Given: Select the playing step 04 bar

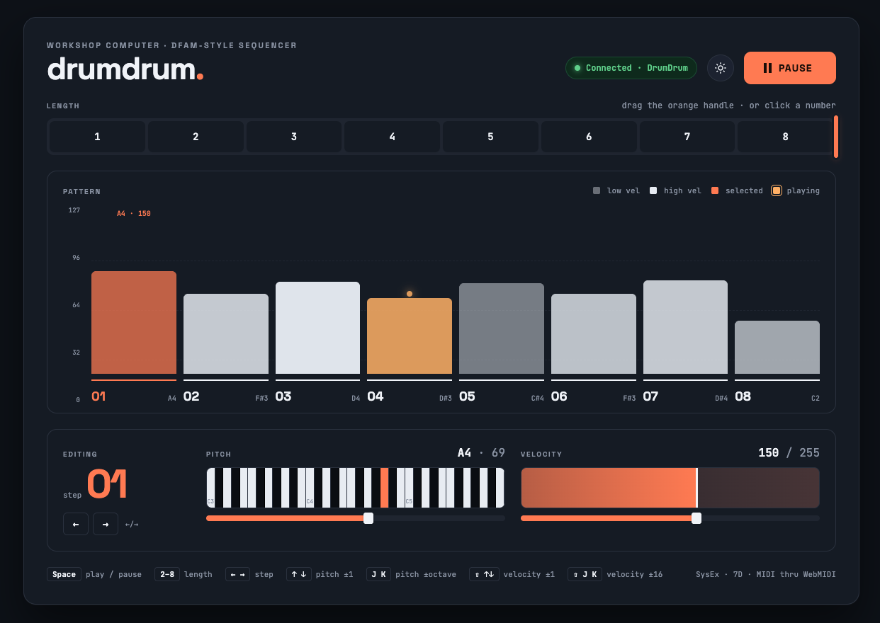Looking at the screenshot, I should click(410, 336).
